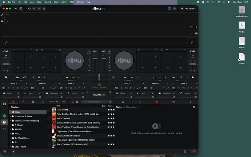
Task: Open deck 1 Reverb effect dropdown
Action: [43, 83]
